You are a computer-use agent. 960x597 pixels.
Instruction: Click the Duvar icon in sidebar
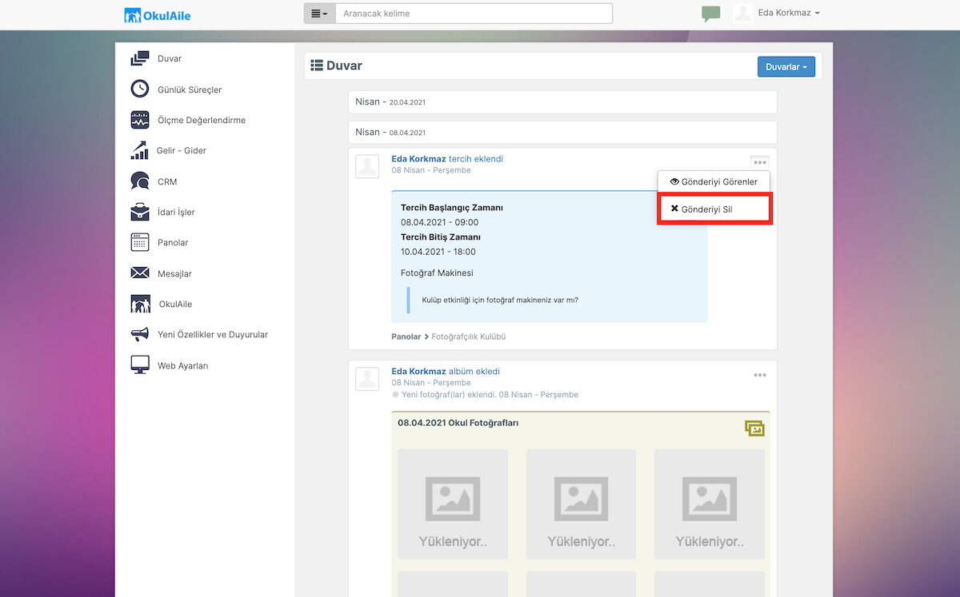[x=140, y=58]
